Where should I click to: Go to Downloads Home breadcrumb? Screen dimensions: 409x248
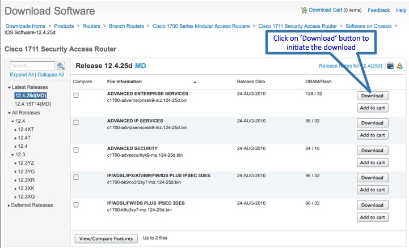[26, 26]
